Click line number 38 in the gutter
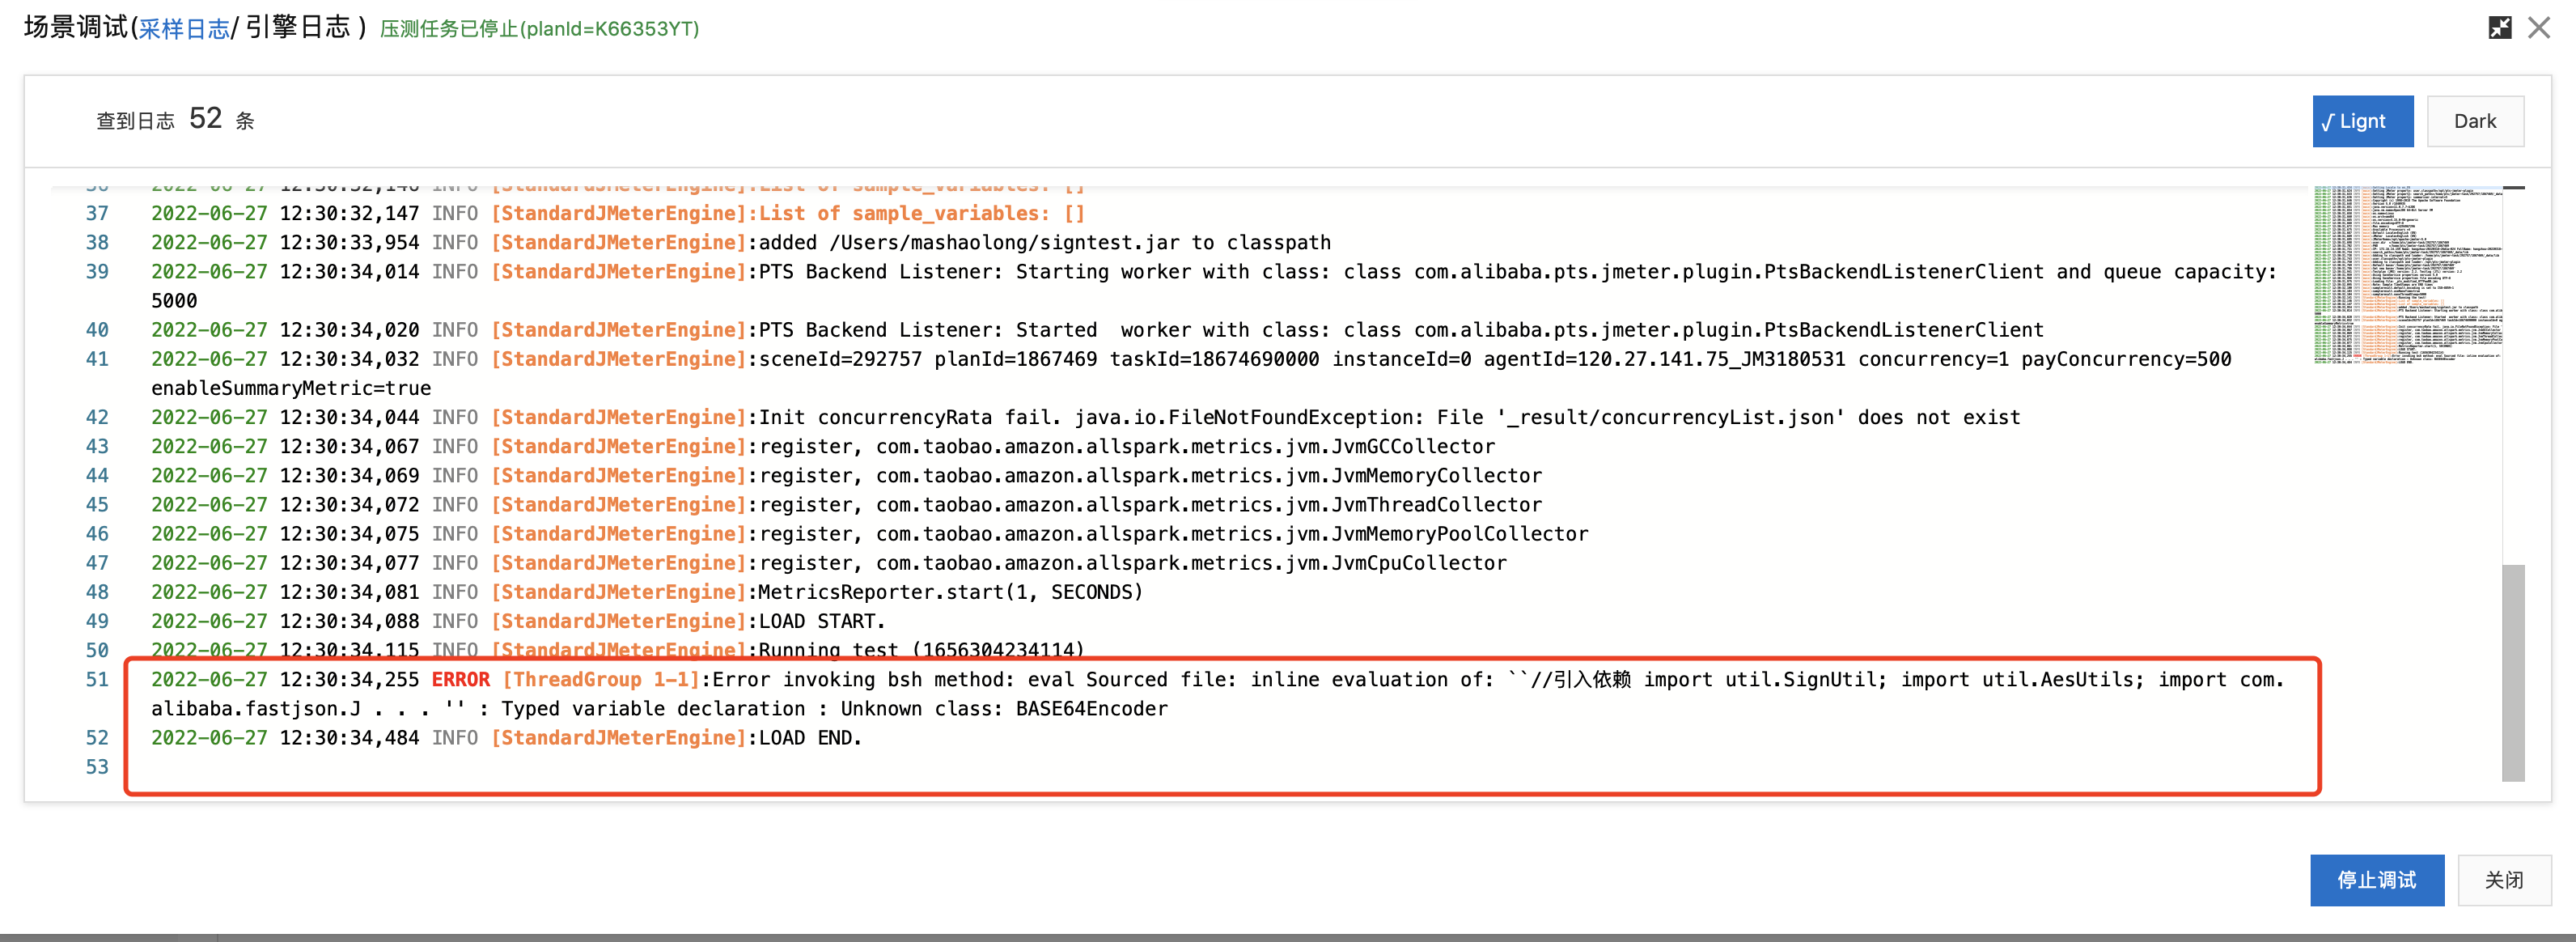Viewport: 2576px width, 942px height. 97,242
